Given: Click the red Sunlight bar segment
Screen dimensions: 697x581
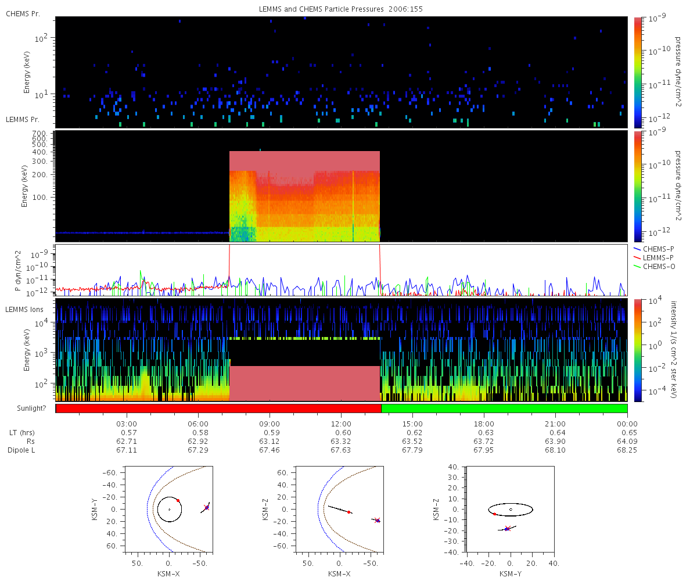Looking at the screenshot, I should coord(218,408).
